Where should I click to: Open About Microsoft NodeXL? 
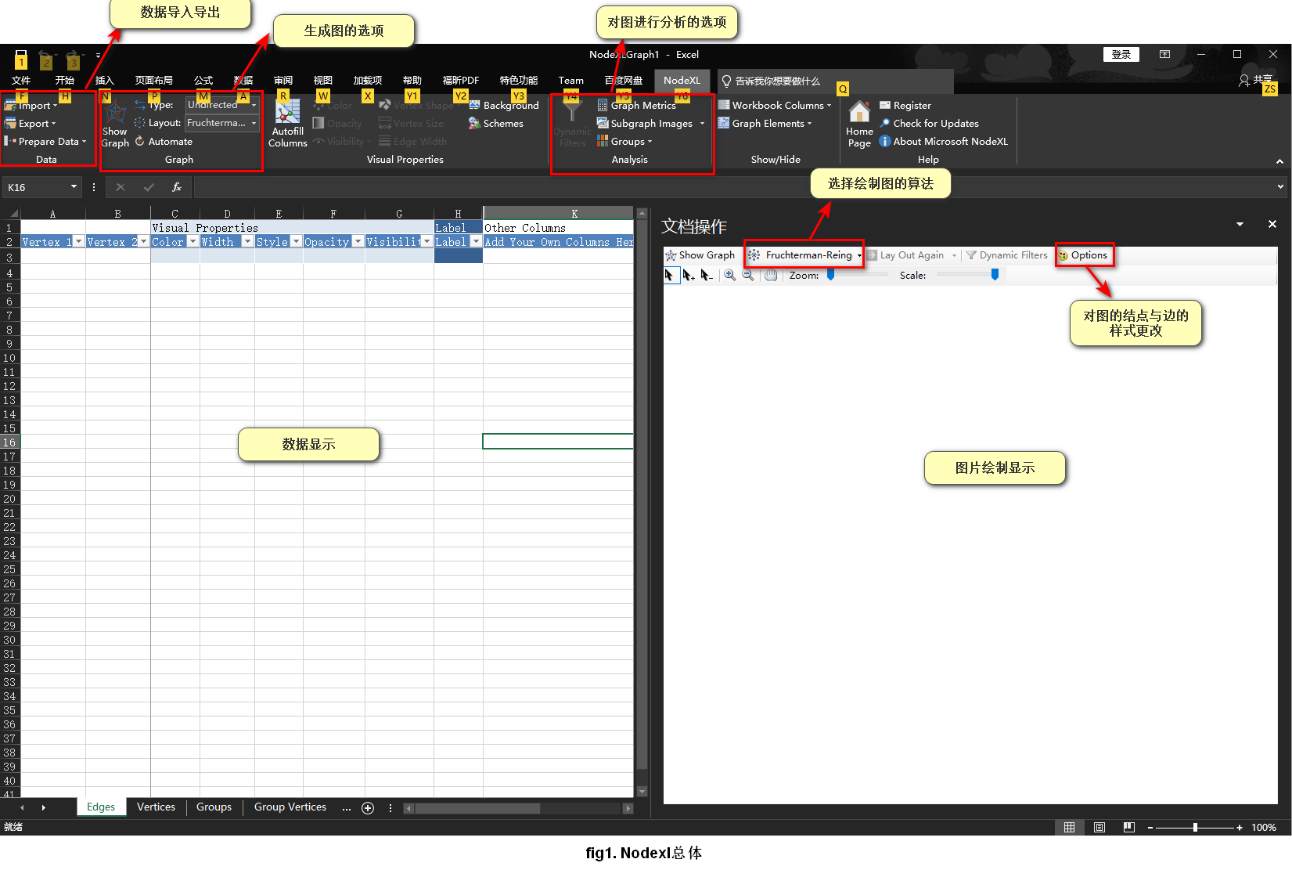[943, 142]
